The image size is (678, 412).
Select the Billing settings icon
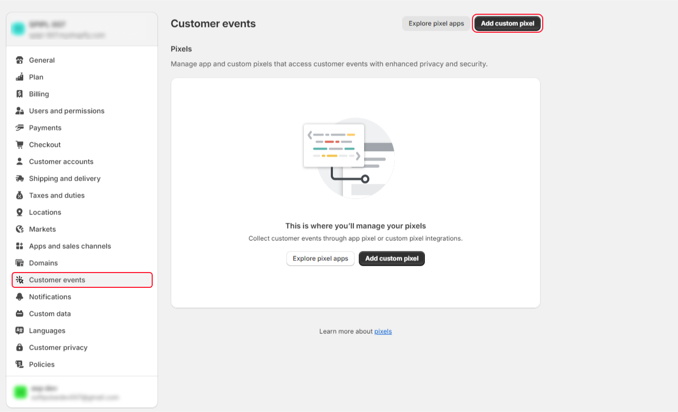(20, 93)
